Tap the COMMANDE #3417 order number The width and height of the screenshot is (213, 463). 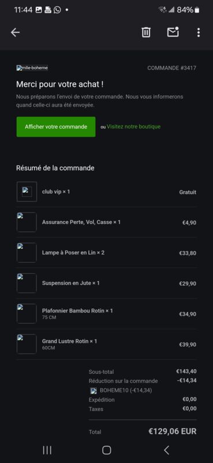172,68
